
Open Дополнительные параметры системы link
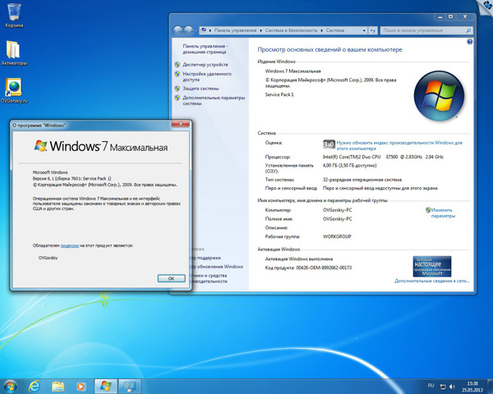pyautogui.click(x=214, y=100)
